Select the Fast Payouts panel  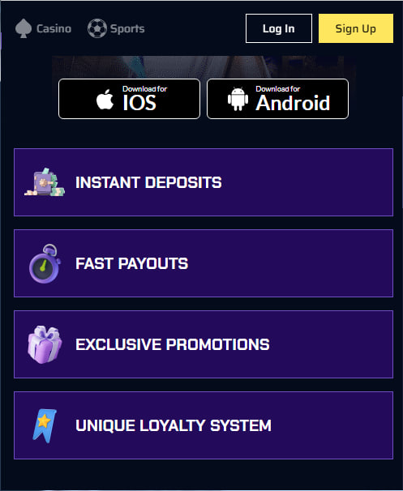(x=204, y=263)
